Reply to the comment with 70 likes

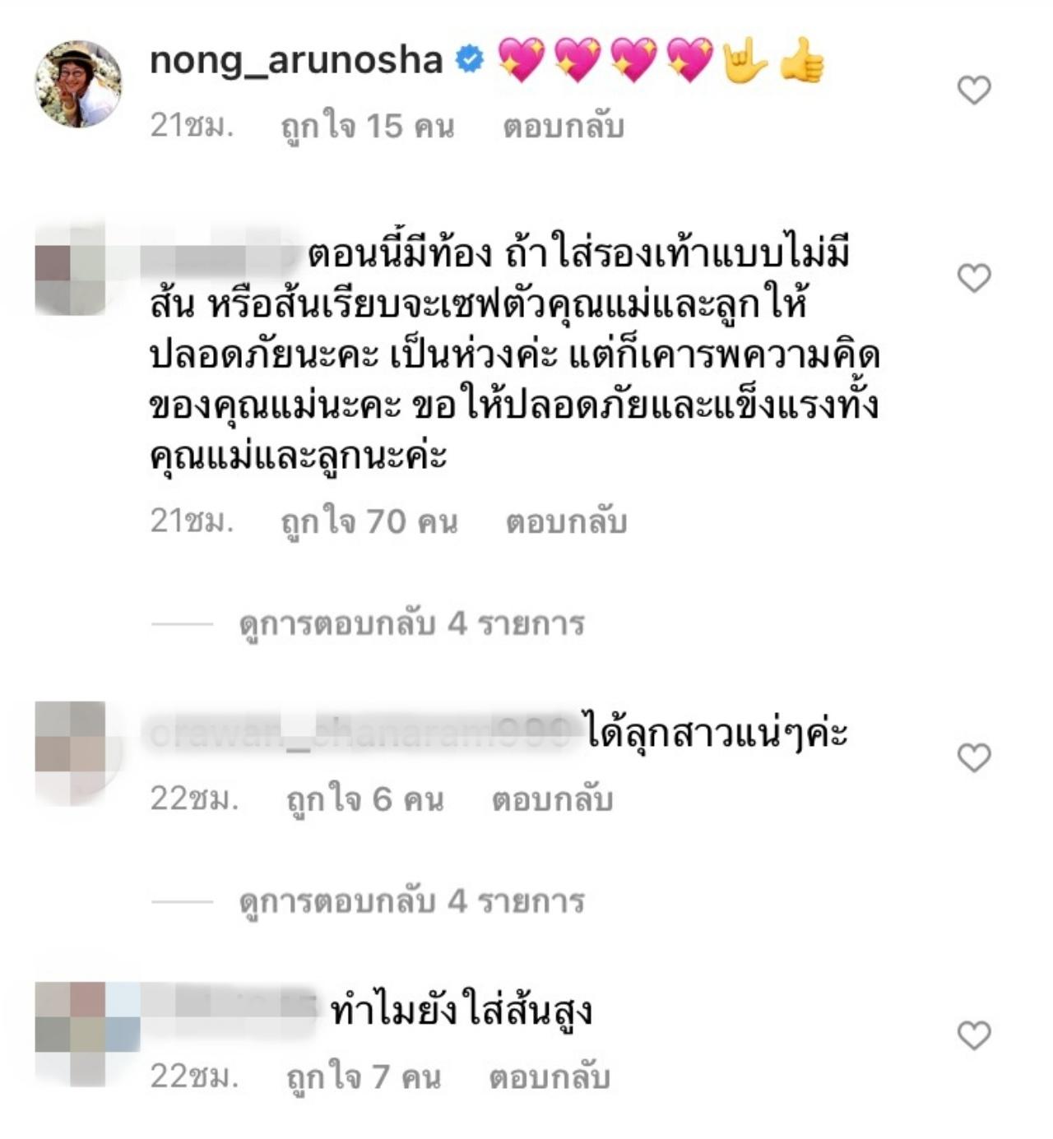pos(566,521)
